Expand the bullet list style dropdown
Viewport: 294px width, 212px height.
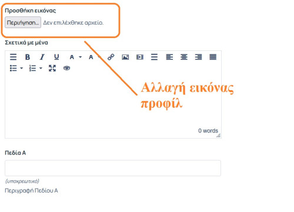tap(22, 69)
